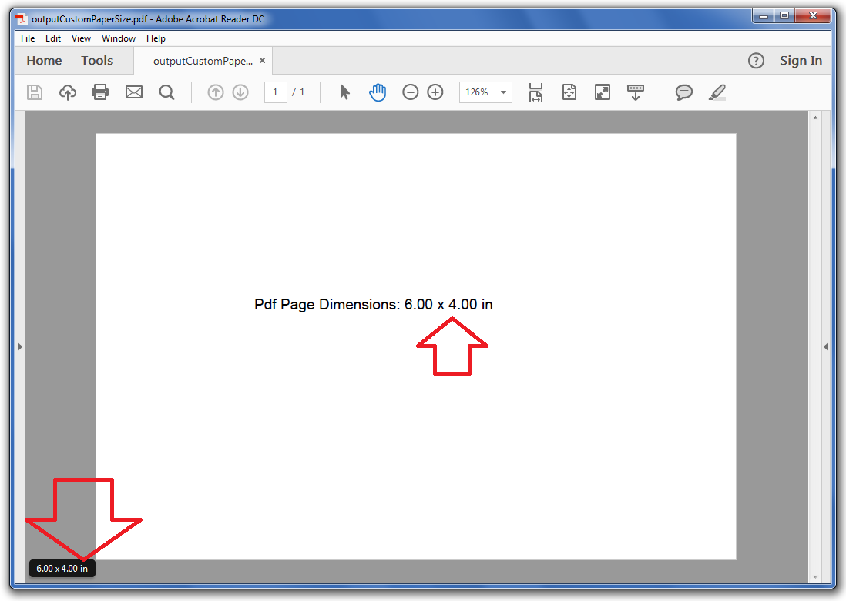Image resolution: width=846 pixels, height=601 pixels.
Task: Switch to the Home tab
Action: [x=44, y=60]
